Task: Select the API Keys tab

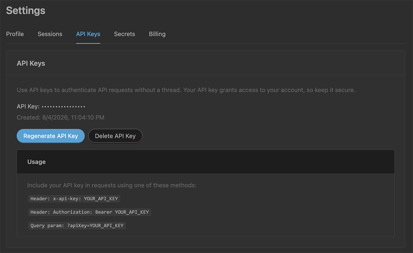Action: tap(88, 34)
